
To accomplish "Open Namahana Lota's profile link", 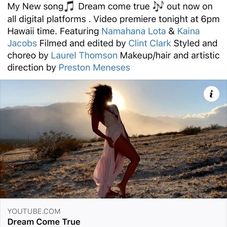I will click(x=133, y=31).
